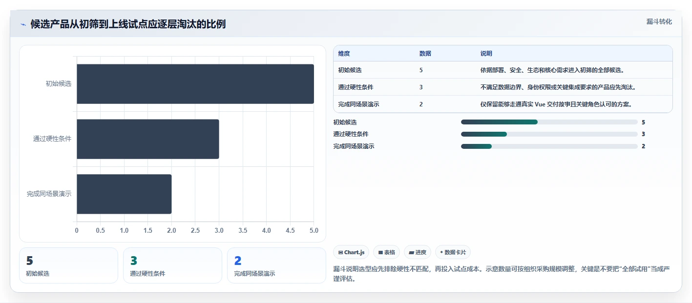
Task: Click the description starting 仅保留能够走通真实 Vue
Action: click(556, 104)
